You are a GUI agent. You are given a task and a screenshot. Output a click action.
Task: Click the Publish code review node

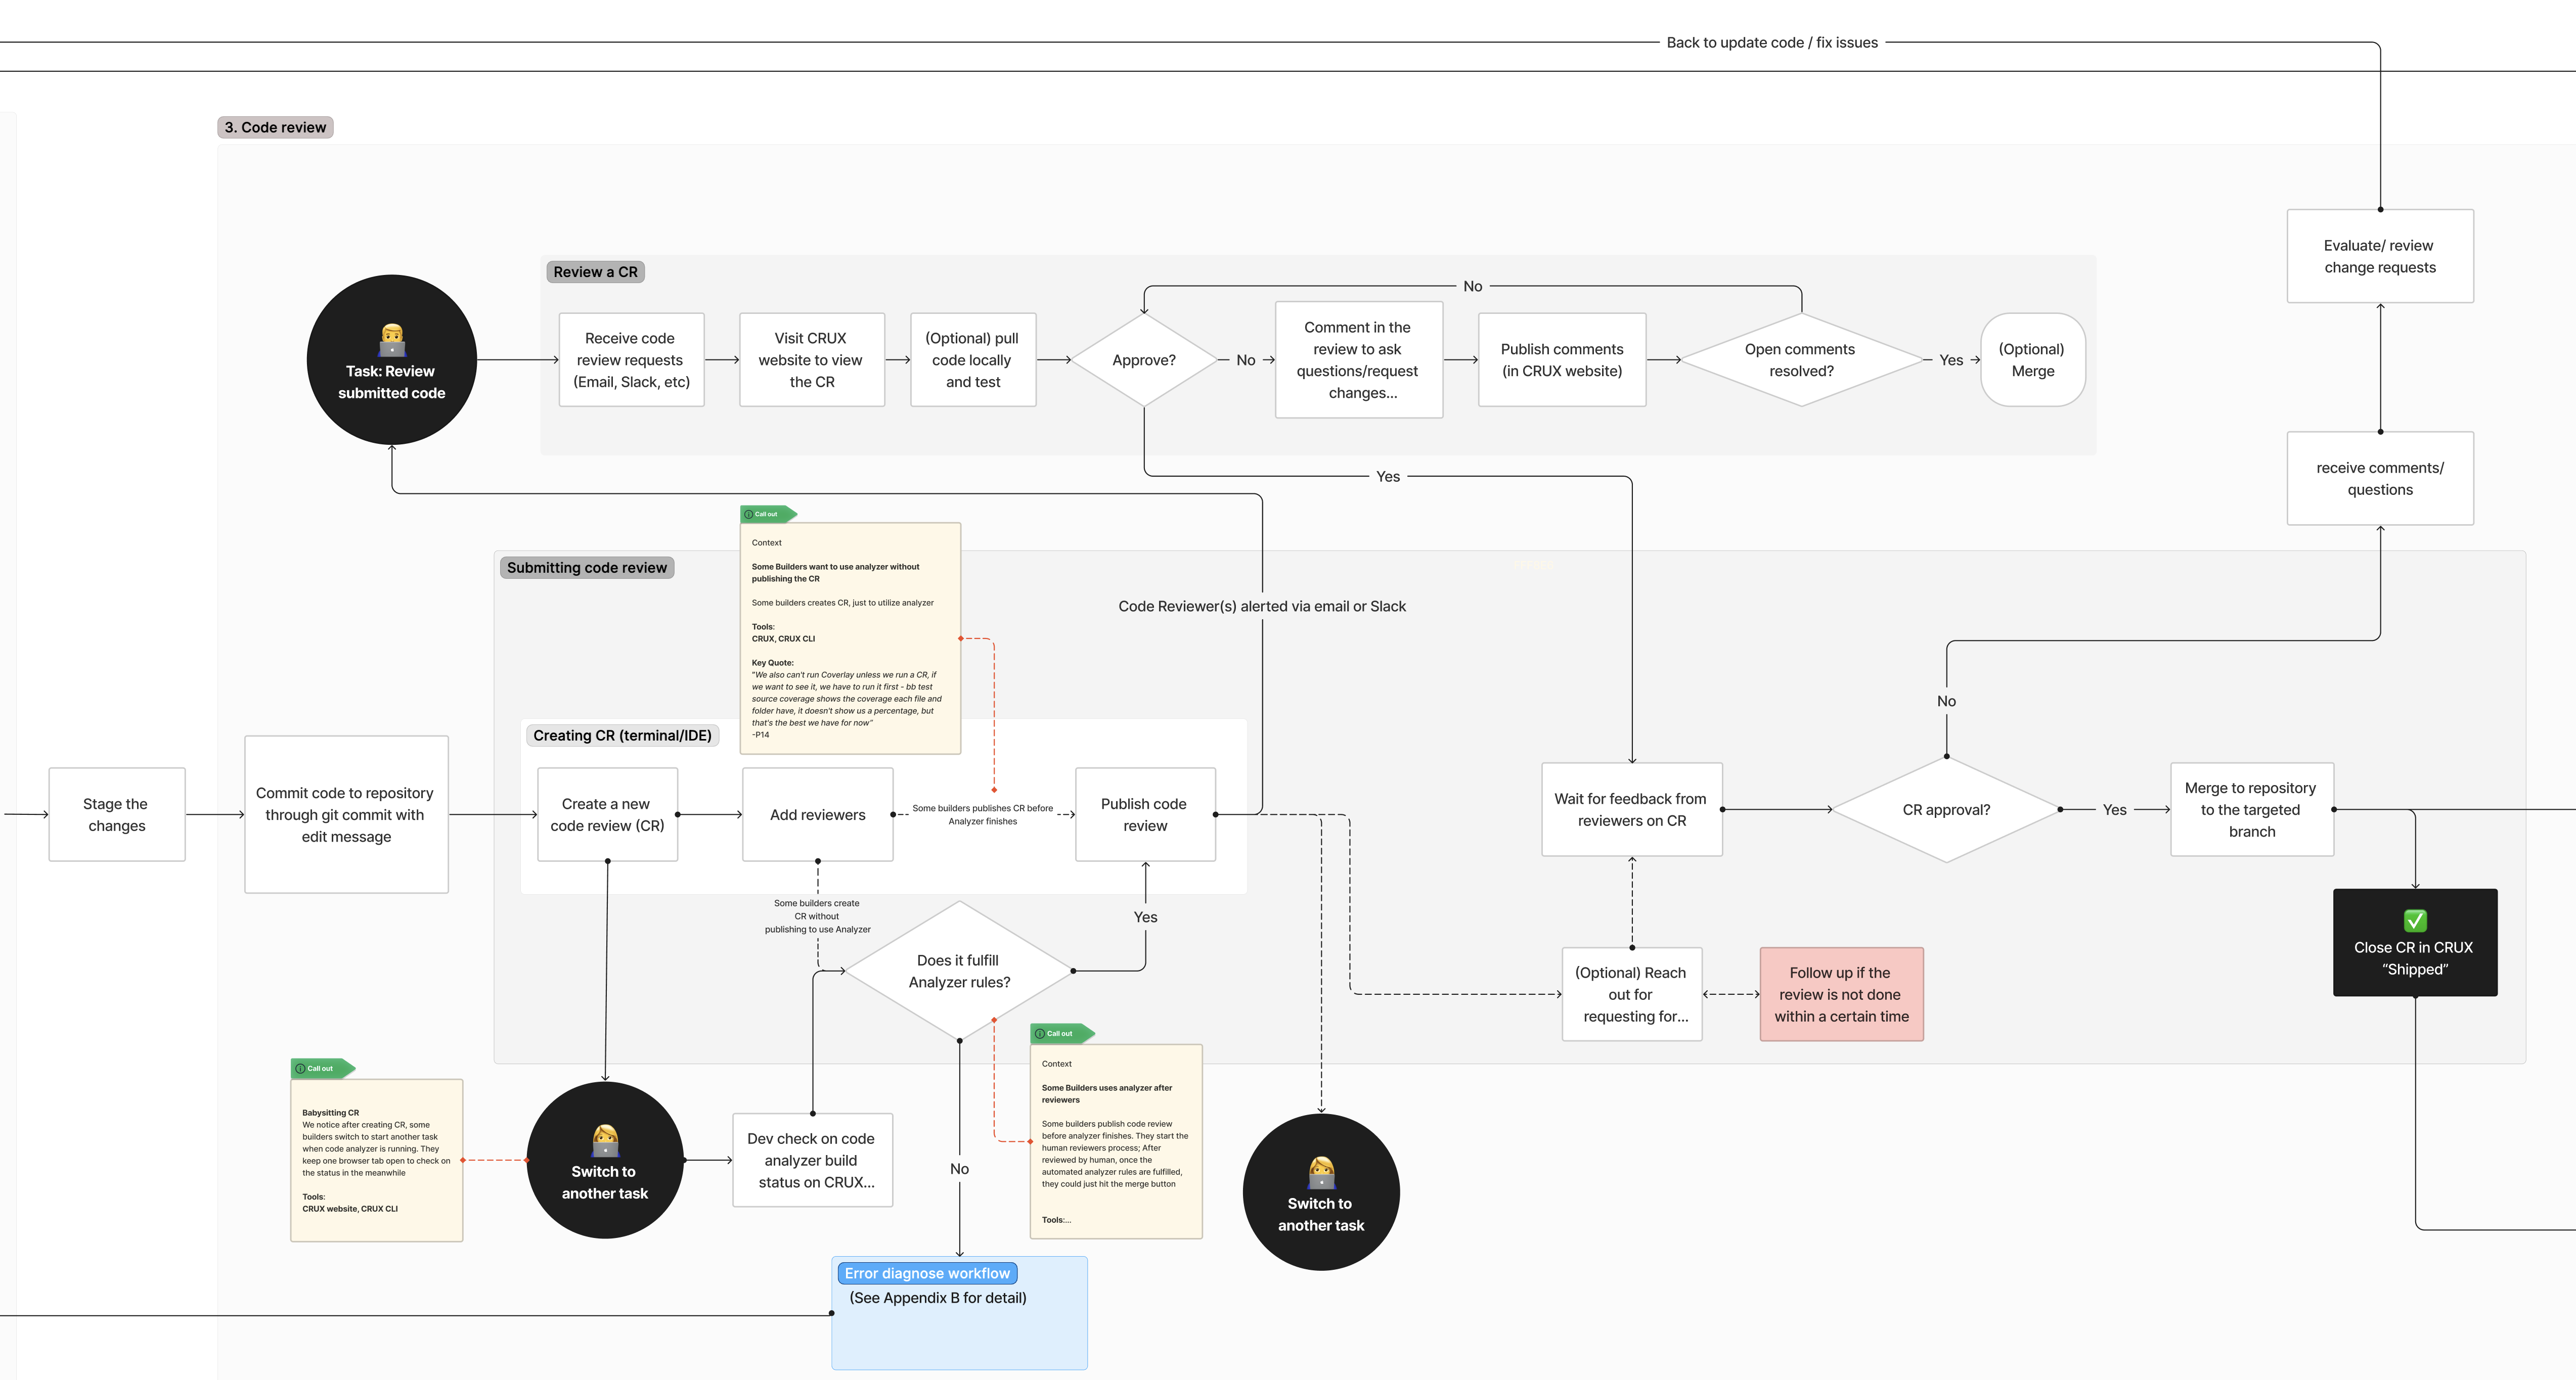point(1145,814)
